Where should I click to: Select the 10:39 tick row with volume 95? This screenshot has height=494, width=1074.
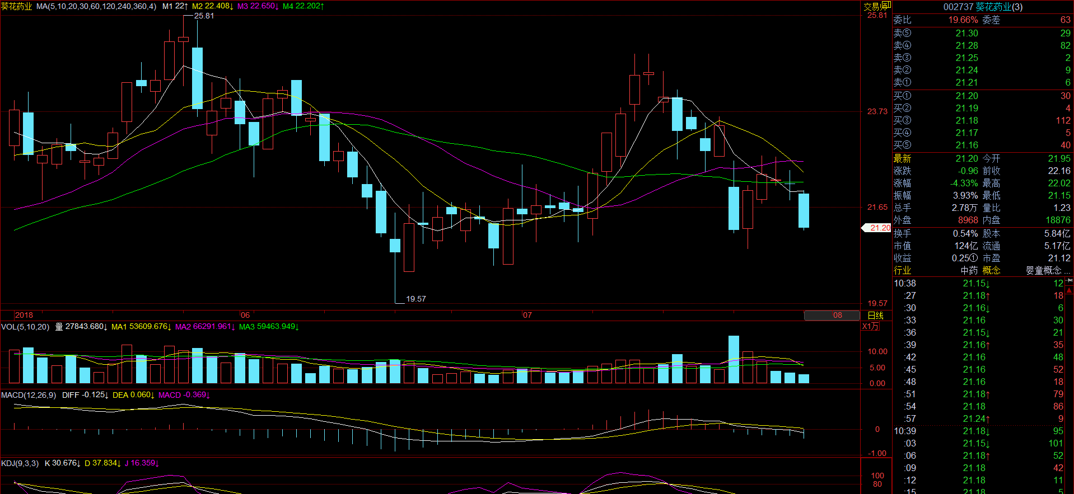point(979,431)
